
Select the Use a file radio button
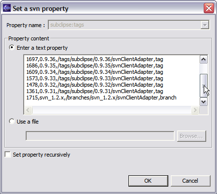[x=12, y=122]
